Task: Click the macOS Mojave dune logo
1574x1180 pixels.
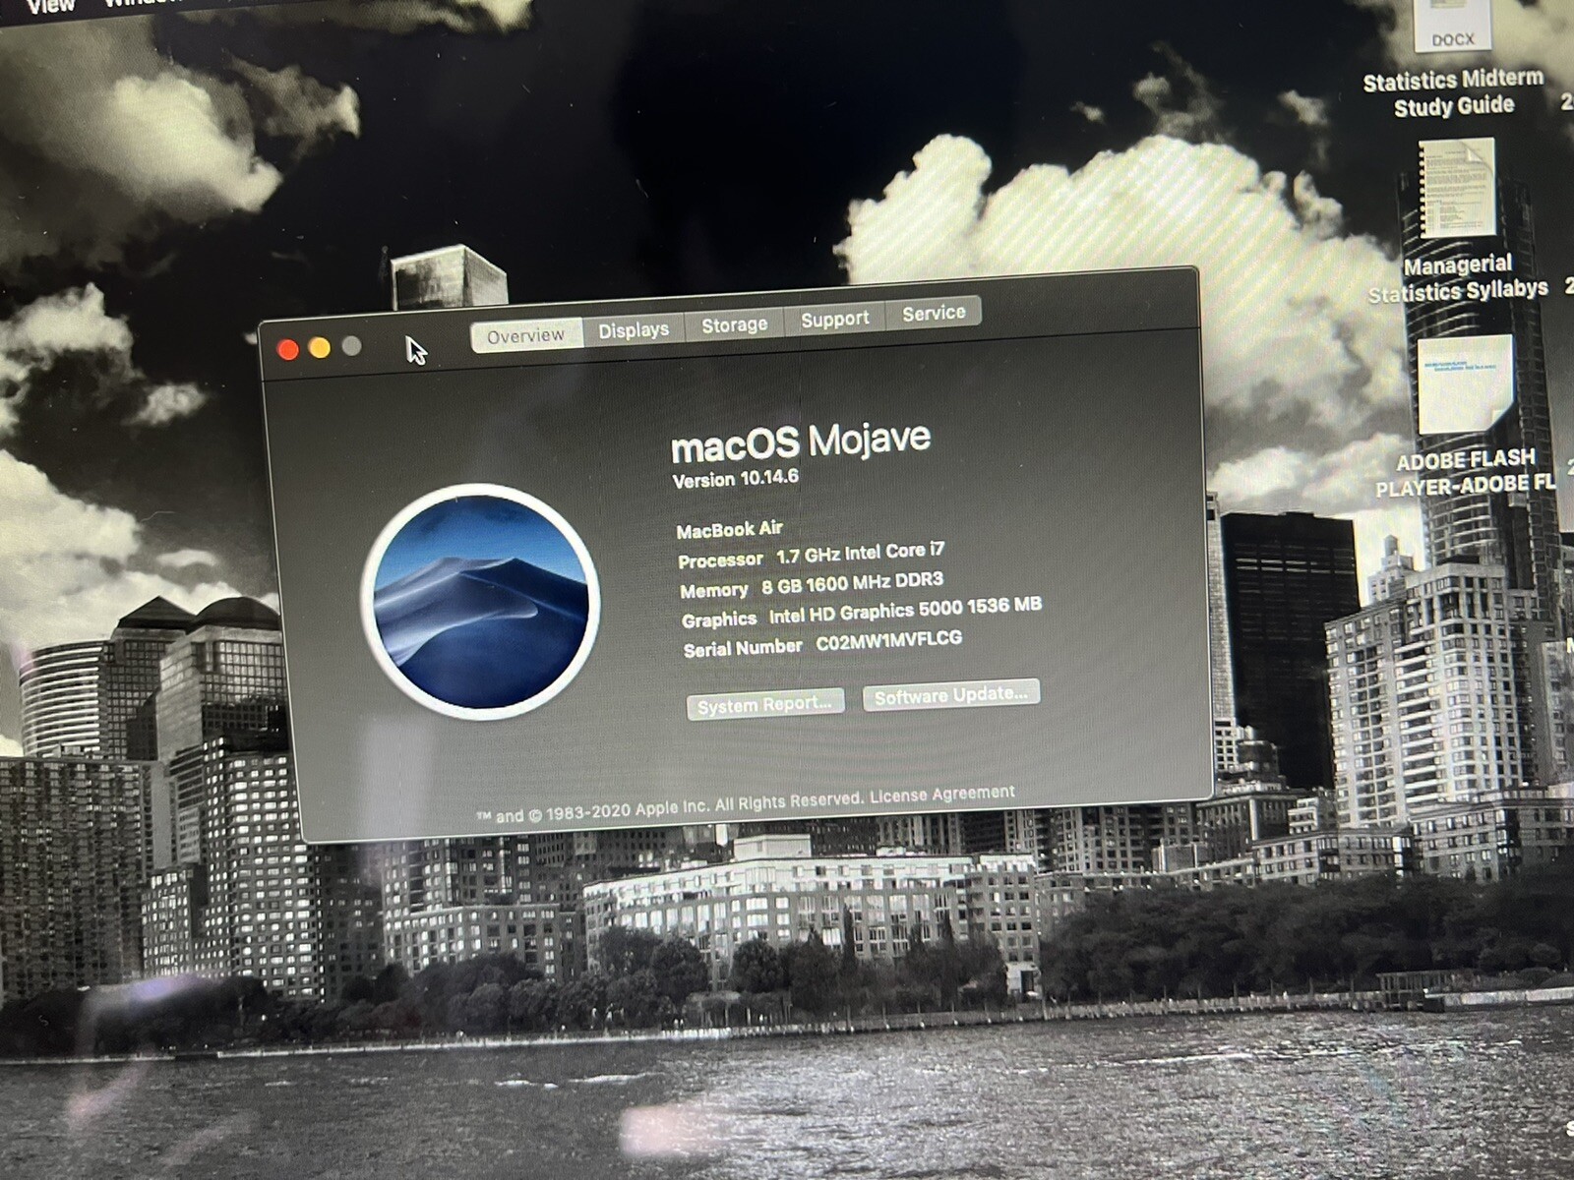Action: [x=481, y=601]
